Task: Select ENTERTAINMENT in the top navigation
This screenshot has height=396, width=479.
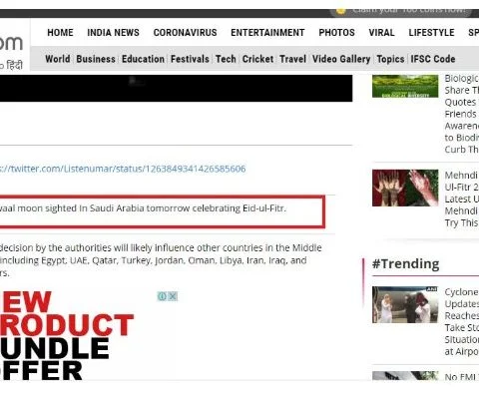Action: [x=267, y=33]
